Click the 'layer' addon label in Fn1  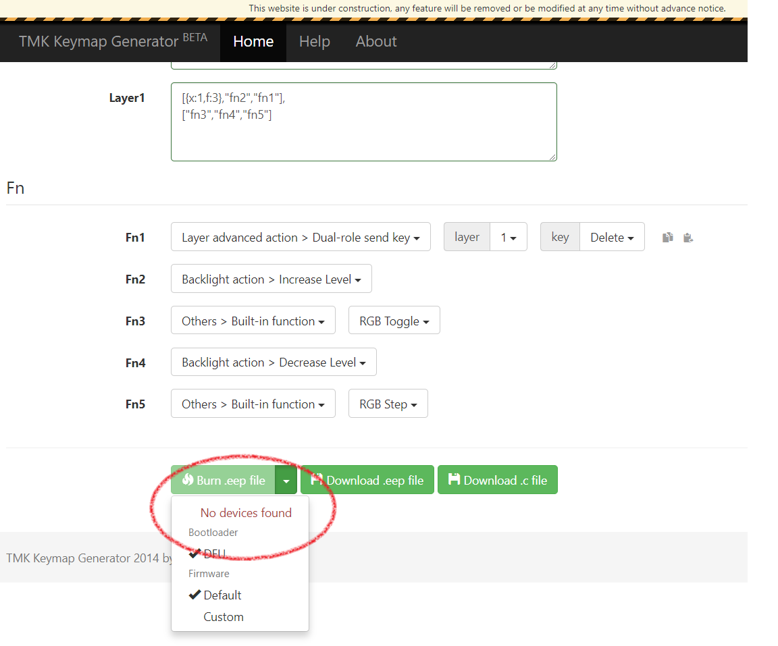tap(467, 237)
